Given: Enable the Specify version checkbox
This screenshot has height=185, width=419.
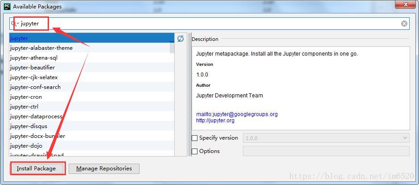Looking at the screenshot, I should tap(195, 138).
